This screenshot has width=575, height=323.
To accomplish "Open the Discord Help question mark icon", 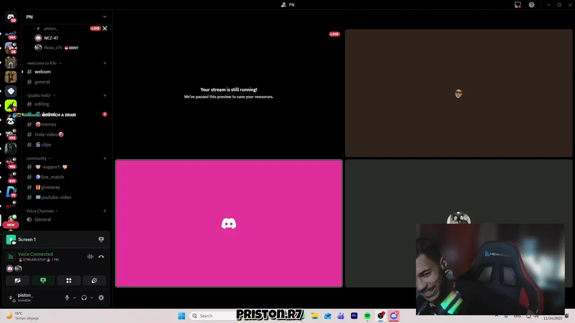I will [x=531, y=5].
